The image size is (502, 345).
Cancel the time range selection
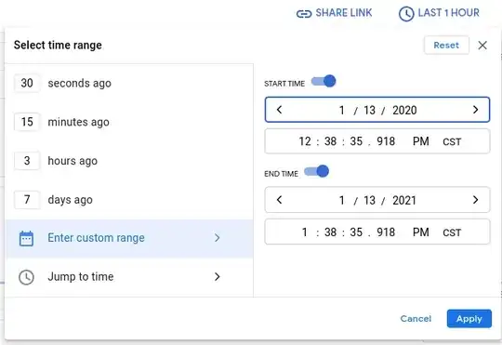pyautogui.click(x=416, y=319)
